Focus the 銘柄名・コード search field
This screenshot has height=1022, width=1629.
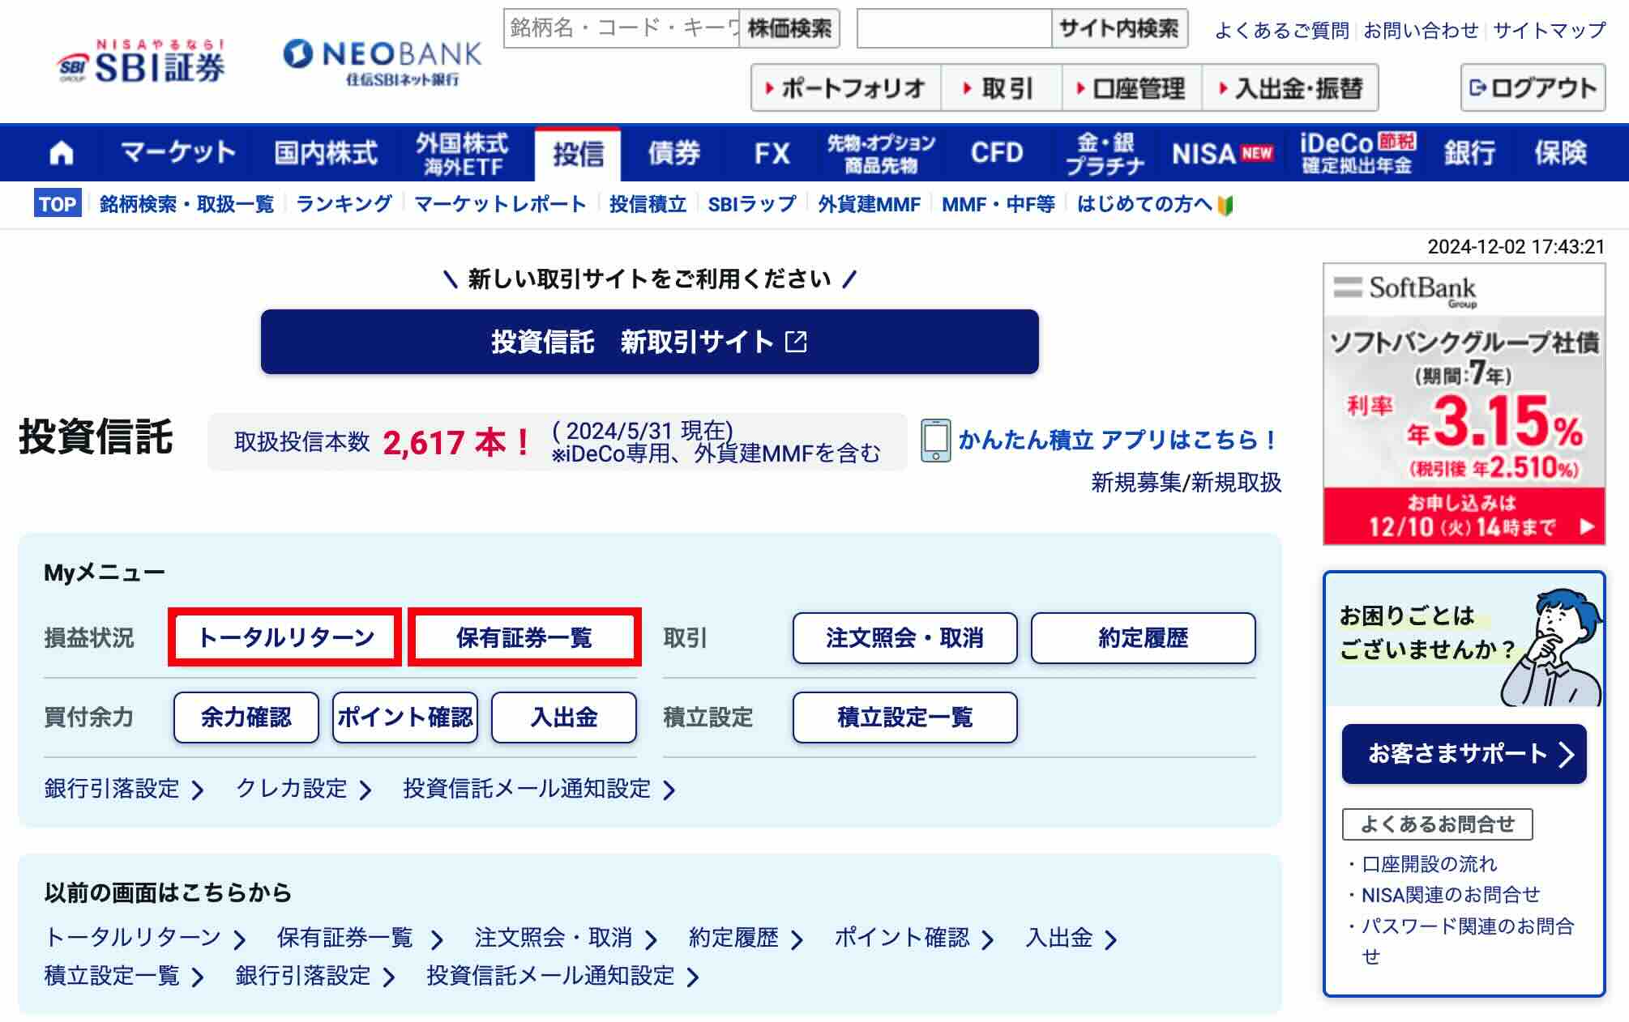pos(622,29)
